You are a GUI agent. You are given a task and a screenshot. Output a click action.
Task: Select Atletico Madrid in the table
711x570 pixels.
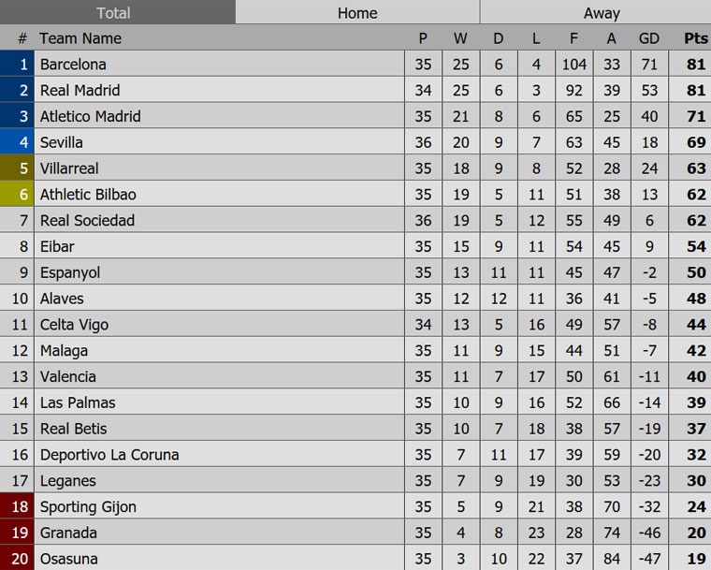click(x=90, y=117)
